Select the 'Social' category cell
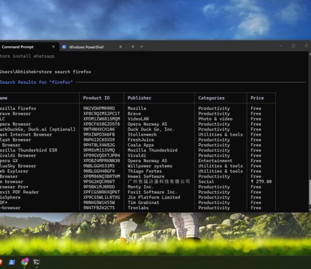This screenshot has width=311, height=269. coord(206,182)
